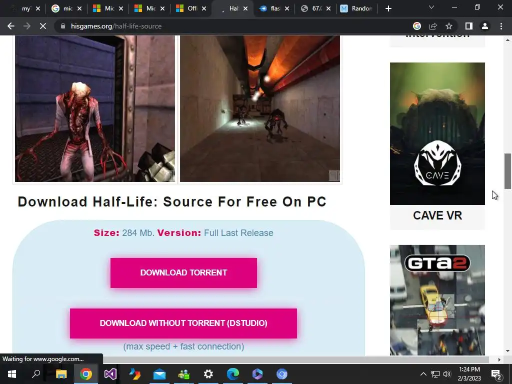Click the CAVE VR title link

(437, 215)
